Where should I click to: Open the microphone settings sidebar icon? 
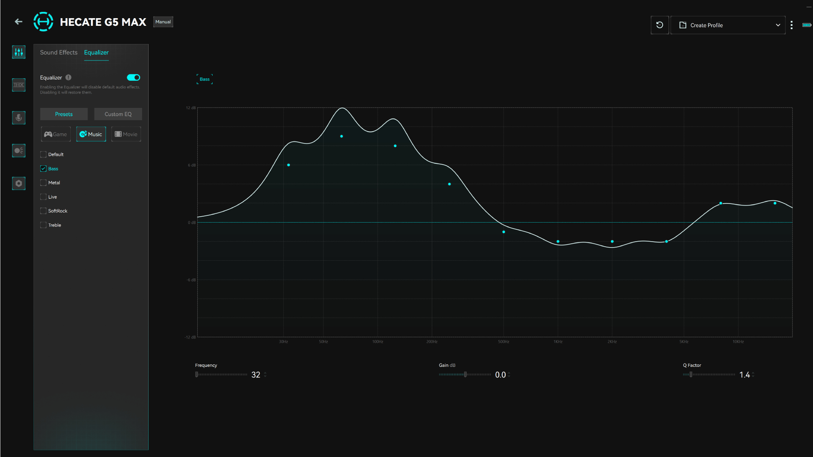(x=19, y=118)
